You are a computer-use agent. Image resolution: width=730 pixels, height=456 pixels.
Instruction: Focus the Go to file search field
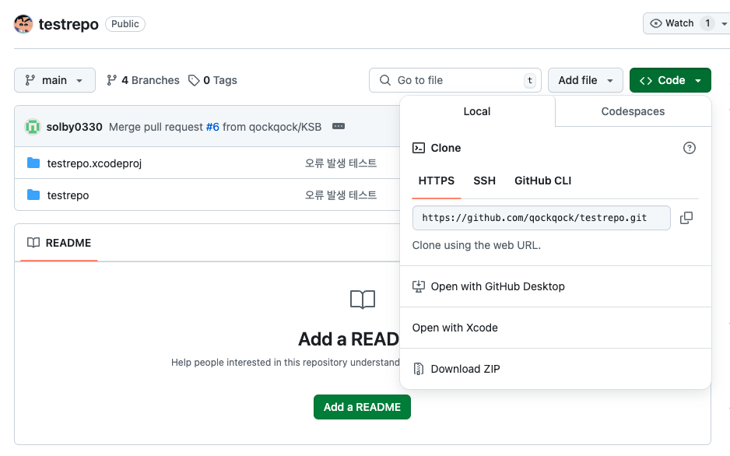pyautogui.click(x=454, y=80)
